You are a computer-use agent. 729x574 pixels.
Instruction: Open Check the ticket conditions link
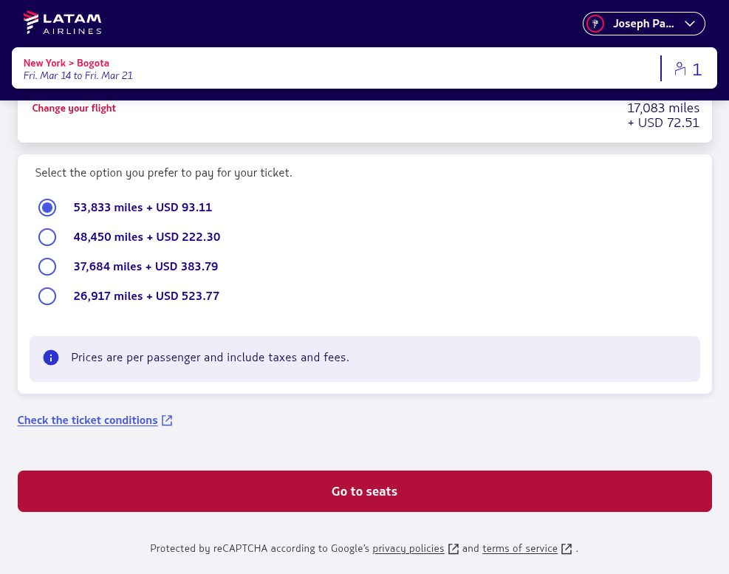pyautogui.click(x=87, y=420)
